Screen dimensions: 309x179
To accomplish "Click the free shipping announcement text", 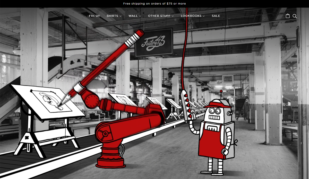I will 154,4.
